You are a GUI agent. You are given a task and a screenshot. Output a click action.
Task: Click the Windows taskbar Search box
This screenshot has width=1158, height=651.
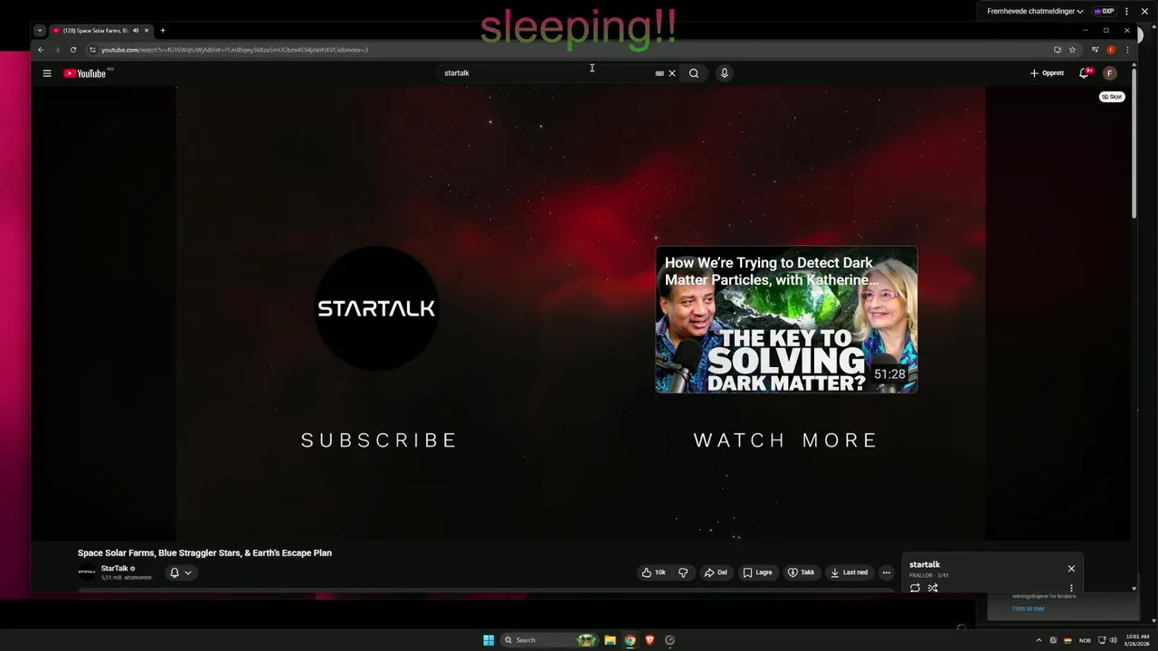(550, 640)
